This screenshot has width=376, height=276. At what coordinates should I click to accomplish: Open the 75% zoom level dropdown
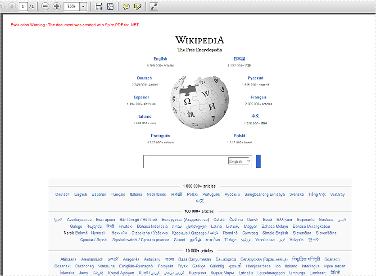click(83, 6)
